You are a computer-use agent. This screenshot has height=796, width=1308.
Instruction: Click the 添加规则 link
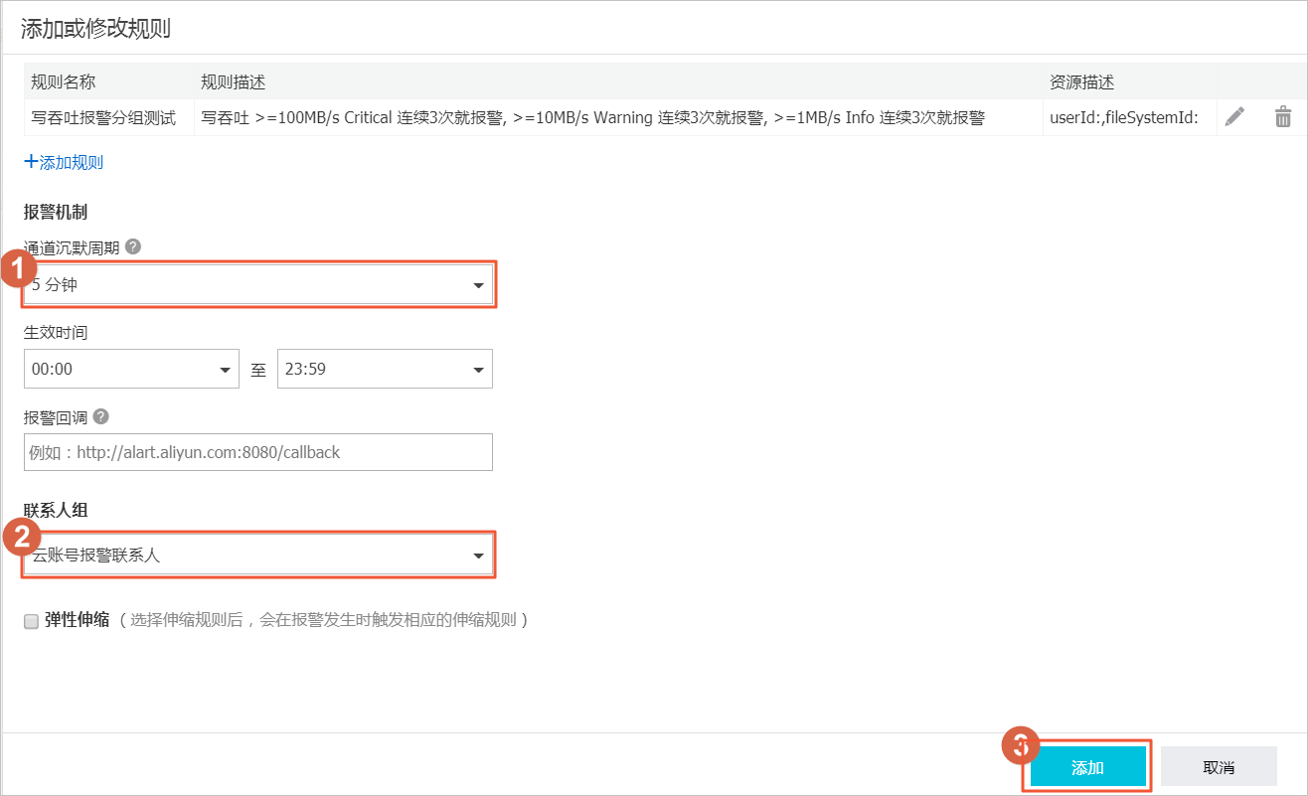64,162
